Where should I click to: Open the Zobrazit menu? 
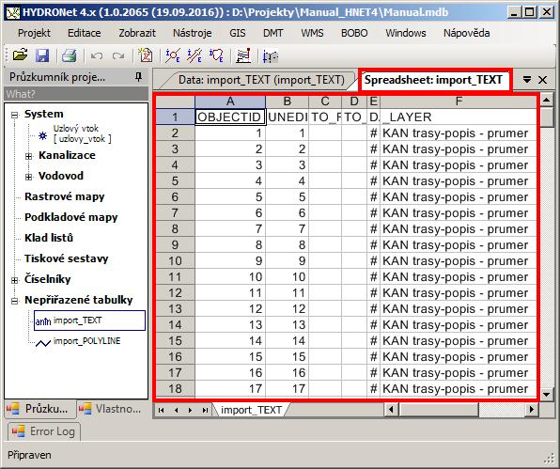coord(137,33)
